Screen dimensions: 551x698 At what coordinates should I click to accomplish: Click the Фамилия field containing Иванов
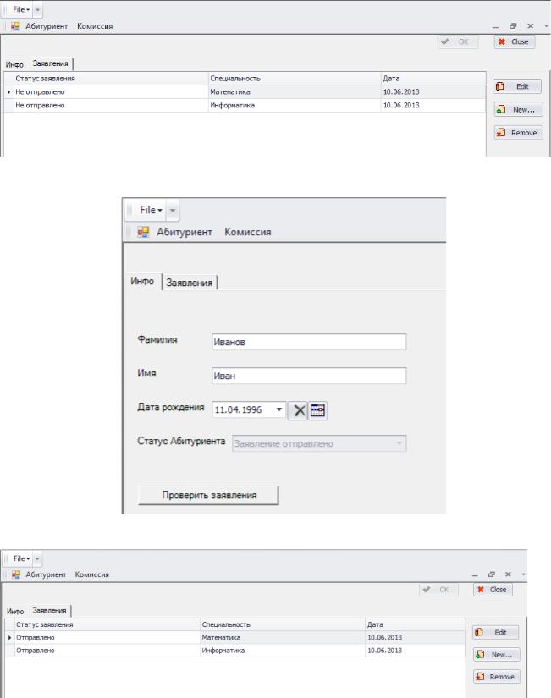point(309,342)
